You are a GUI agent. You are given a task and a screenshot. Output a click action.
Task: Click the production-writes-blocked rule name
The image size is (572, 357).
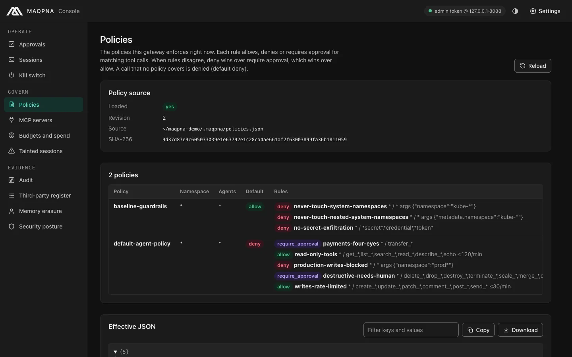330,265
